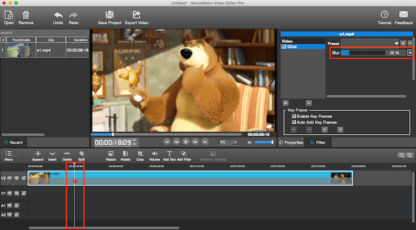Open a file with the Open toolbar icon
This screenshot has height=230, width=416.
tap(9, 18)
